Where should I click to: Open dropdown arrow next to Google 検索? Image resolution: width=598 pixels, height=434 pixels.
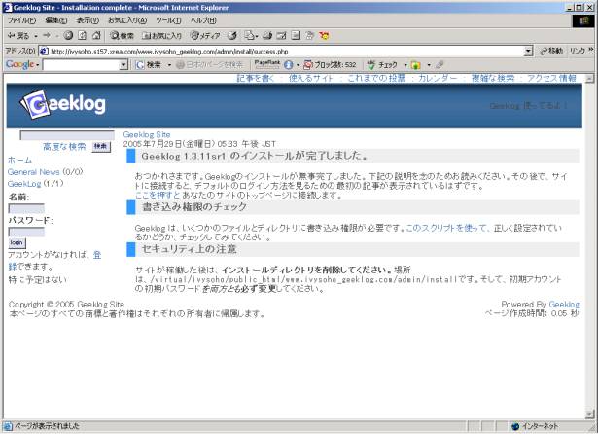pyautogui.click(x=169, y=65)
